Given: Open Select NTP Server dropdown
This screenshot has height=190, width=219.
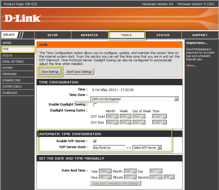Looking at the screenshot, I should pyautogui.click(x=147, y=147).
